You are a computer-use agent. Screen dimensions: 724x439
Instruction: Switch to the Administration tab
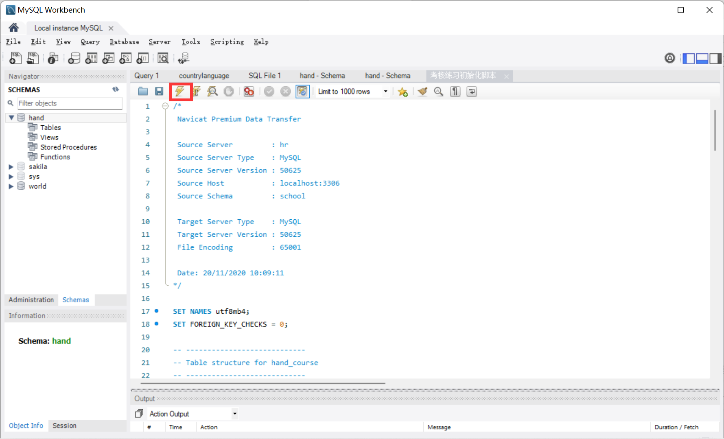[x=31, y=300]
